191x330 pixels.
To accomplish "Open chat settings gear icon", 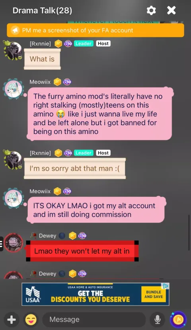I will tap(151, 10).
